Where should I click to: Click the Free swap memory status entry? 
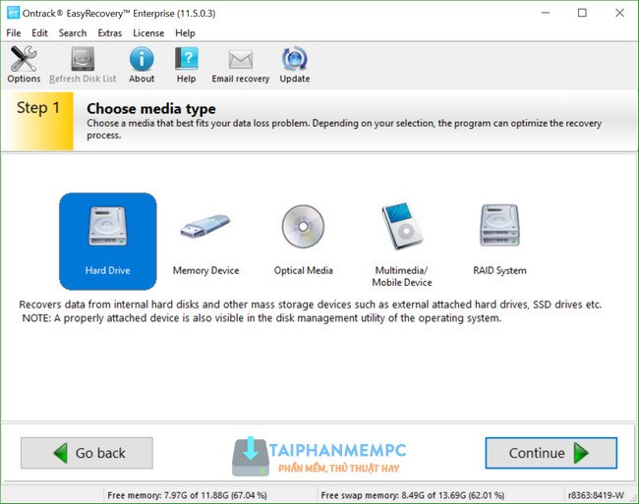[413, 495]
